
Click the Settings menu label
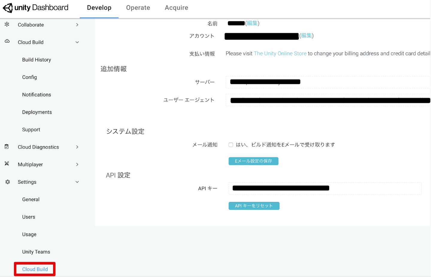click(27, 182)
